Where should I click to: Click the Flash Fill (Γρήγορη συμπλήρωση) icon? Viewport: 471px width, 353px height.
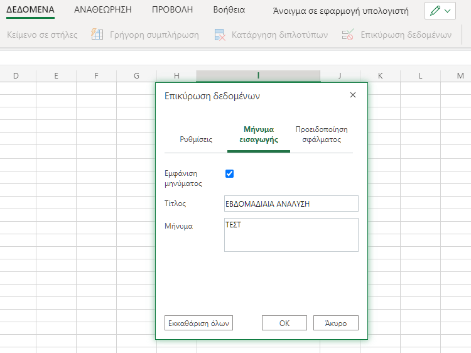(x=97, y=35)
